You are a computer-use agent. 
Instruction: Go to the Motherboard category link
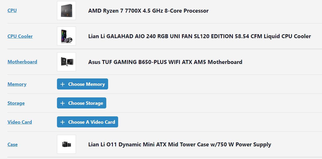[22, 62]
